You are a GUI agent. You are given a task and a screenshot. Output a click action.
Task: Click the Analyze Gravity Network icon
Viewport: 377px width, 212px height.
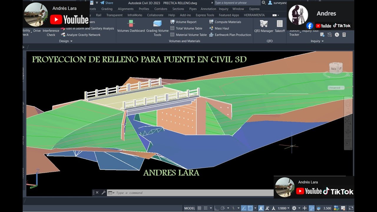[x=63, y=35]
